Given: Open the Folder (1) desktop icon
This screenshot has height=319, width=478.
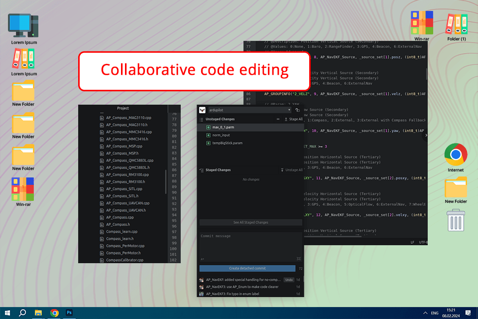Looking at the screenshot, I should (x=457, y=27).
